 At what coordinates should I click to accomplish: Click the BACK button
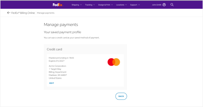tap(121, 96)
